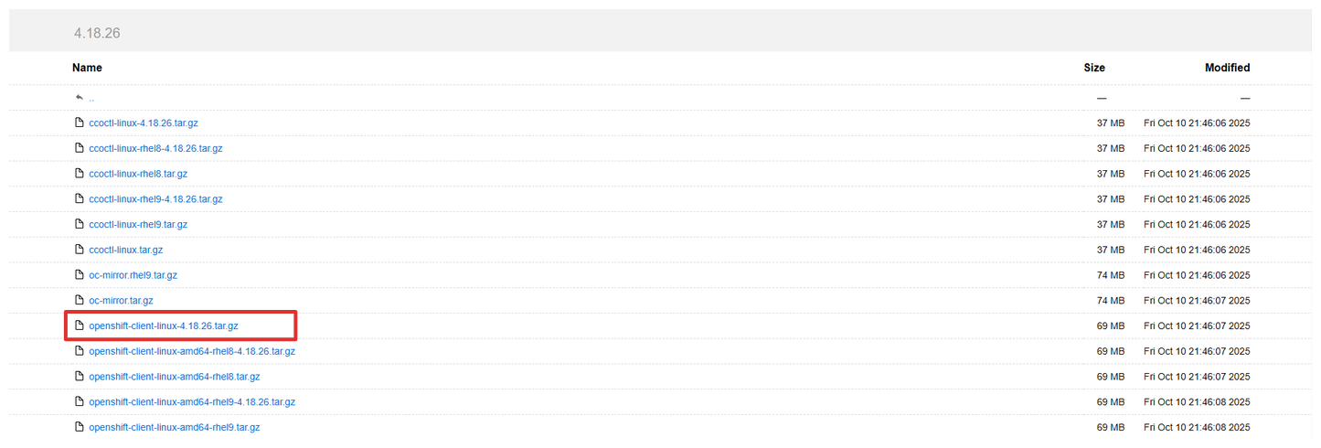1321x448 pixels.
Task: Click the parent directory back arrow icon
Action: point(80,97)
